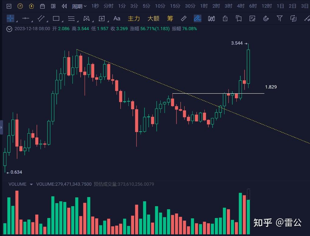The width and height of the screenshot is (310, 236).
Task: Select the pattern drawing tool
Action: click(x=86, y=18)
